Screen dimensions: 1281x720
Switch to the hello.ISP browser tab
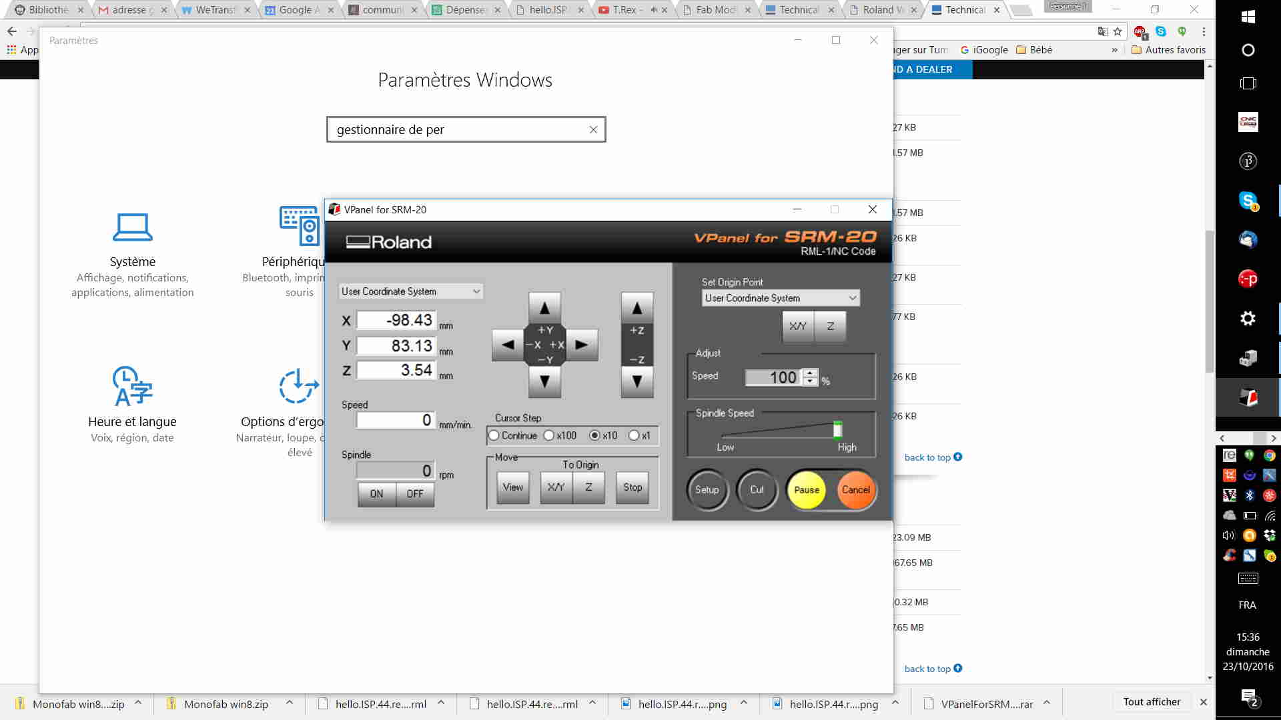pyautogui.click(x=547, y=10)
